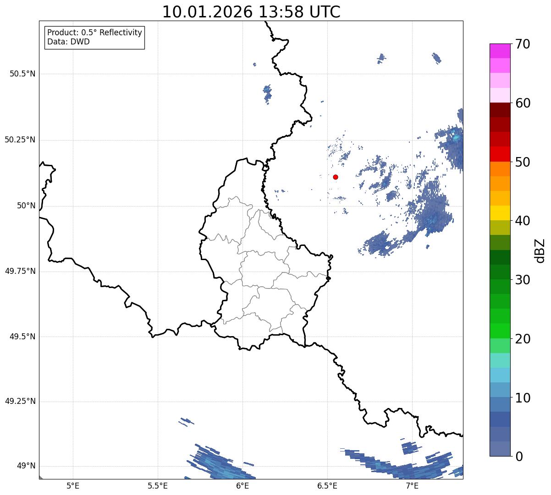The width and height of the screenshot is (551, 495).
Task: Click the longitude label "5.5°E"
Action: pos(158,485)
